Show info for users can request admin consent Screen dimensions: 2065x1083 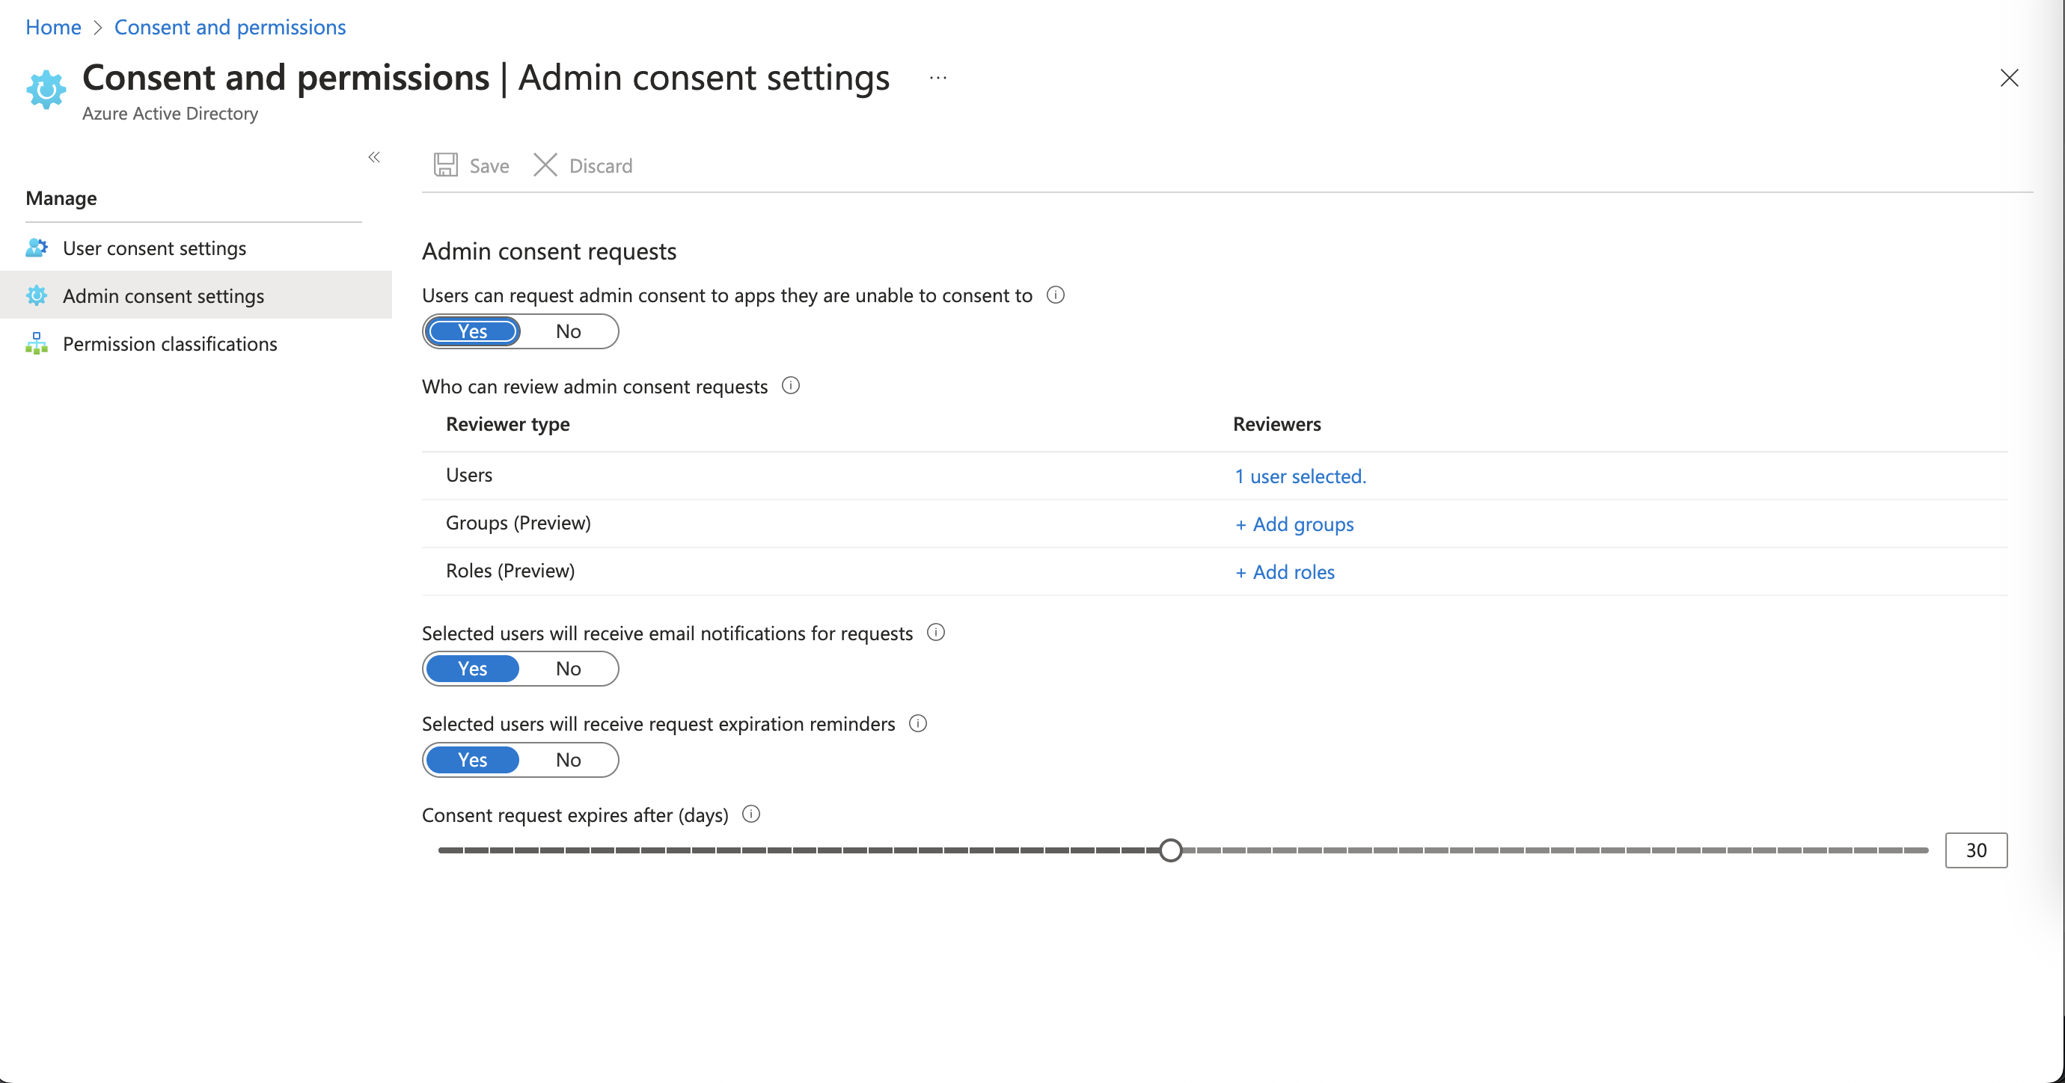pyautogui.click(x=1056, y=295)
